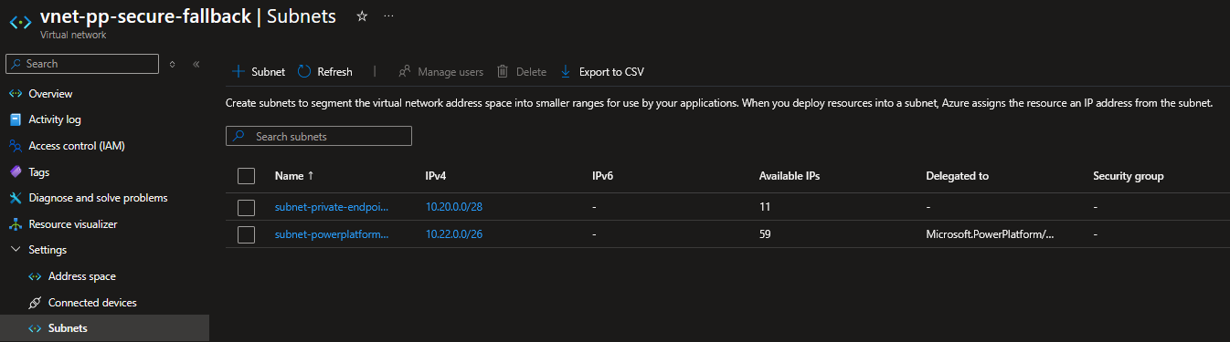Open the 10.22.0.0/26 address link
The image size is (1230, 342).
point(453,234)
